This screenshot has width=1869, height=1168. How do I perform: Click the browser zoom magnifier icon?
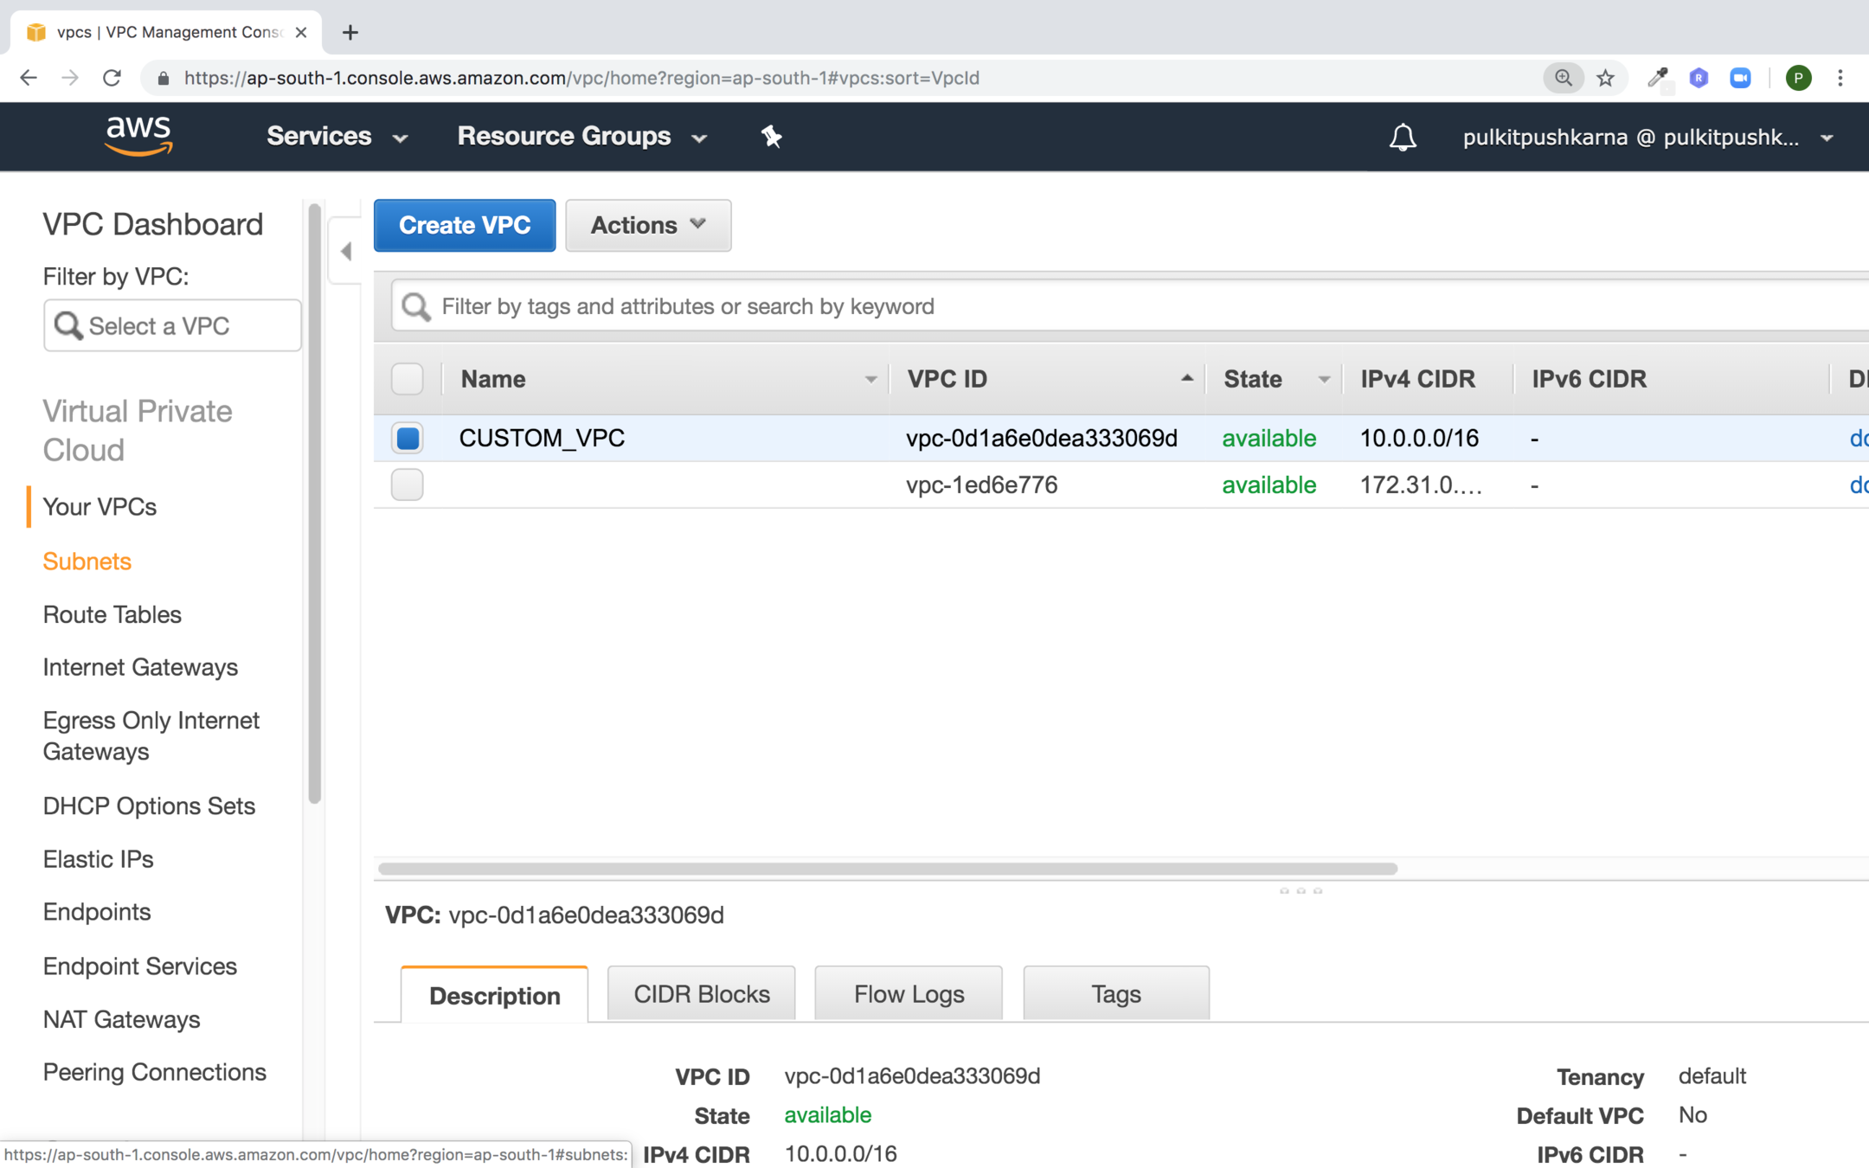(1563, 78)
